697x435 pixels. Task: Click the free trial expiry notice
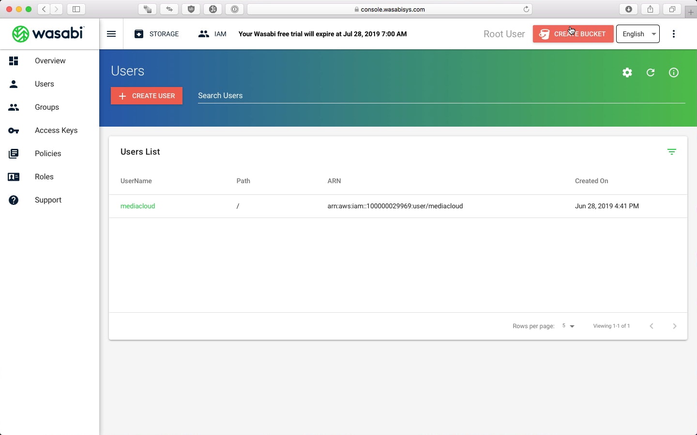click(322, 34)
